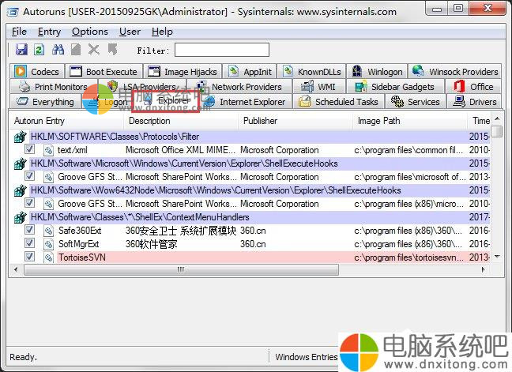Click horizontal scrollbar right arrow
Viewport: 512px width, 372px height.
coord(484,269)
